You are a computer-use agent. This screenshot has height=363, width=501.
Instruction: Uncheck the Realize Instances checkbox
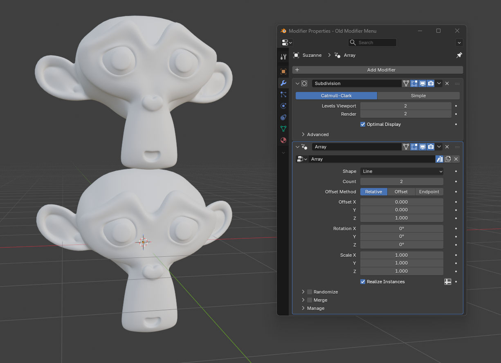click(x=363, y=282)
